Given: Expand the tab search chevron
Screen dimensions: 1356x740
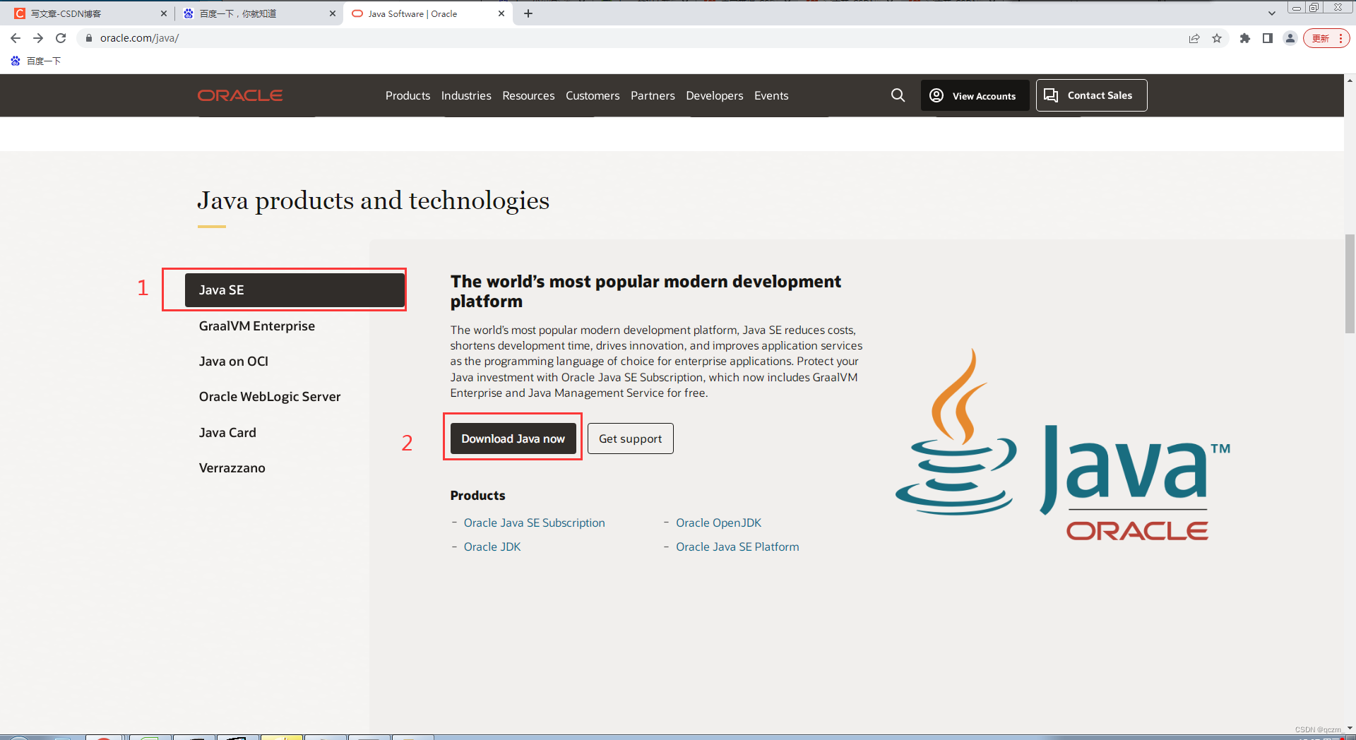Looking at the screenshot, I should point(1272,13).
